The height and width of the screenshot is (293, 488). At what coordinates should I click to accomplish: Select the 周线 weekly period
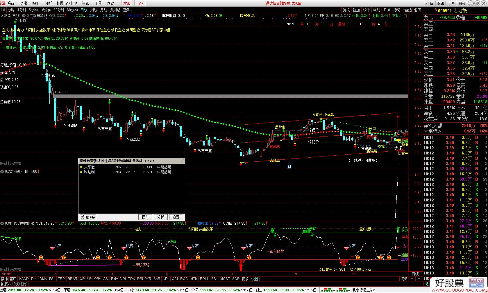pos(94,10)
